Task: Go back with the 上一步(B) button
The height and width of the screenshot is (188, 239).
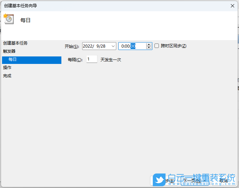Action: click(x=164, y=181)
